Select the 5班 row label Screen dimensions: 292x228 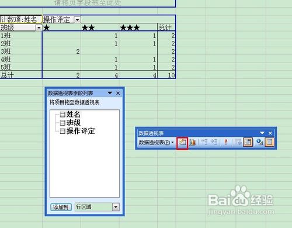[x=21, y=67]
